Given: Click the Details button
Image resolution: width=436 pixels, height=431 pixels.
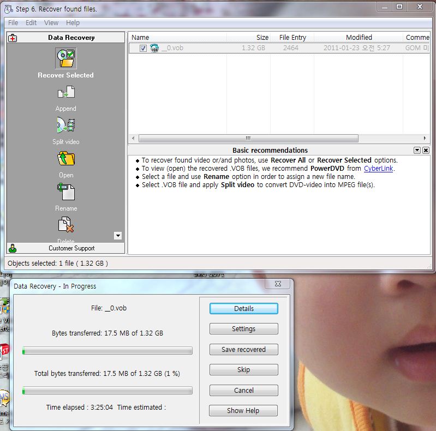Looking at the screenshot, I should point(244,309).
